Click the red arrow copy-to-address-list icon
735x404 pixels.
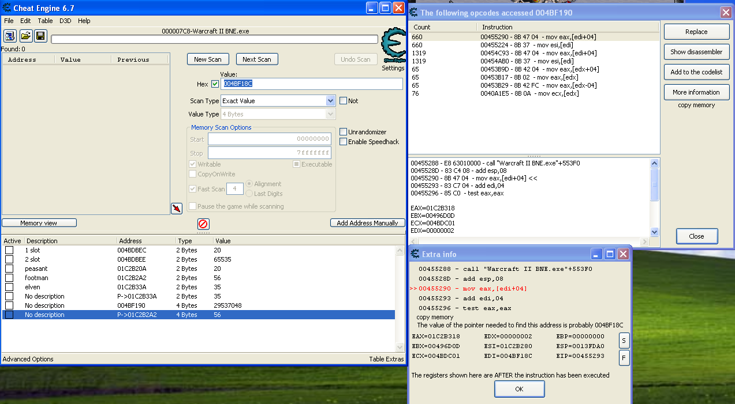(177, 208)
